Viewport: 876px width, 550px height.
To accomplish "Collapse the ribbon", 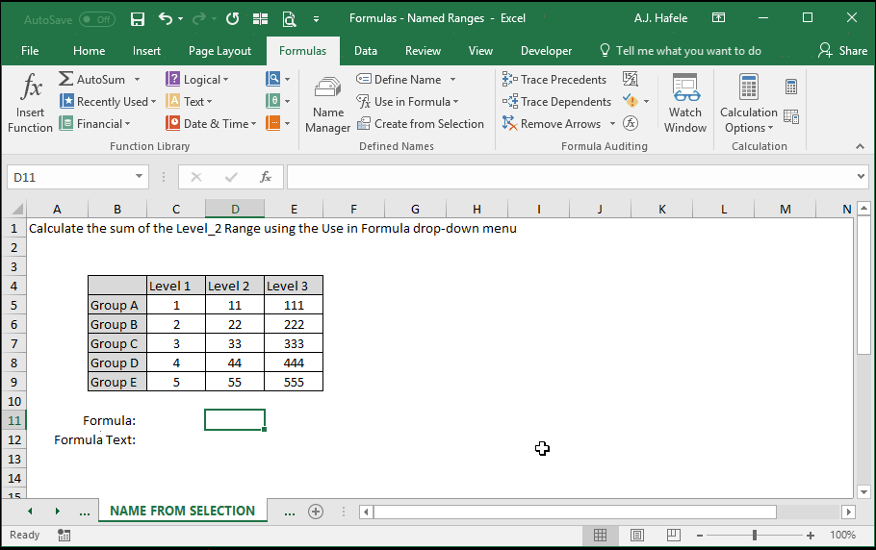I will tap(860, 147).
